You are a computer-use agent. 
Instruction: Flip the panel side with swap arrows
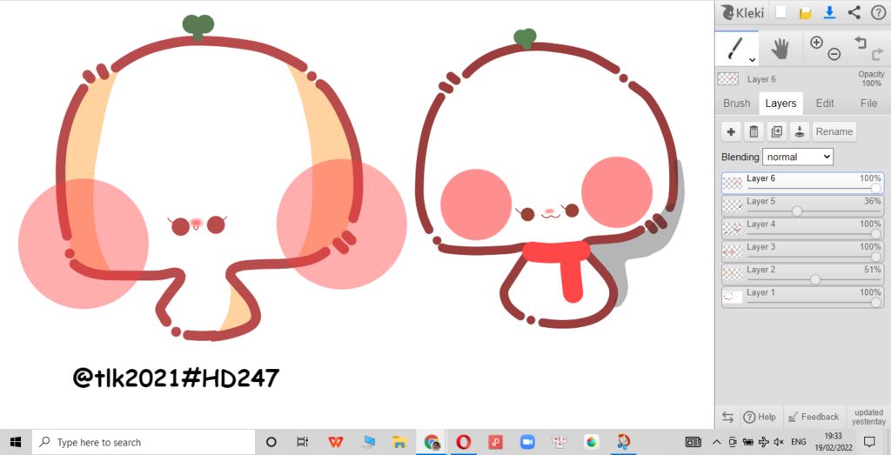point(727,417)
